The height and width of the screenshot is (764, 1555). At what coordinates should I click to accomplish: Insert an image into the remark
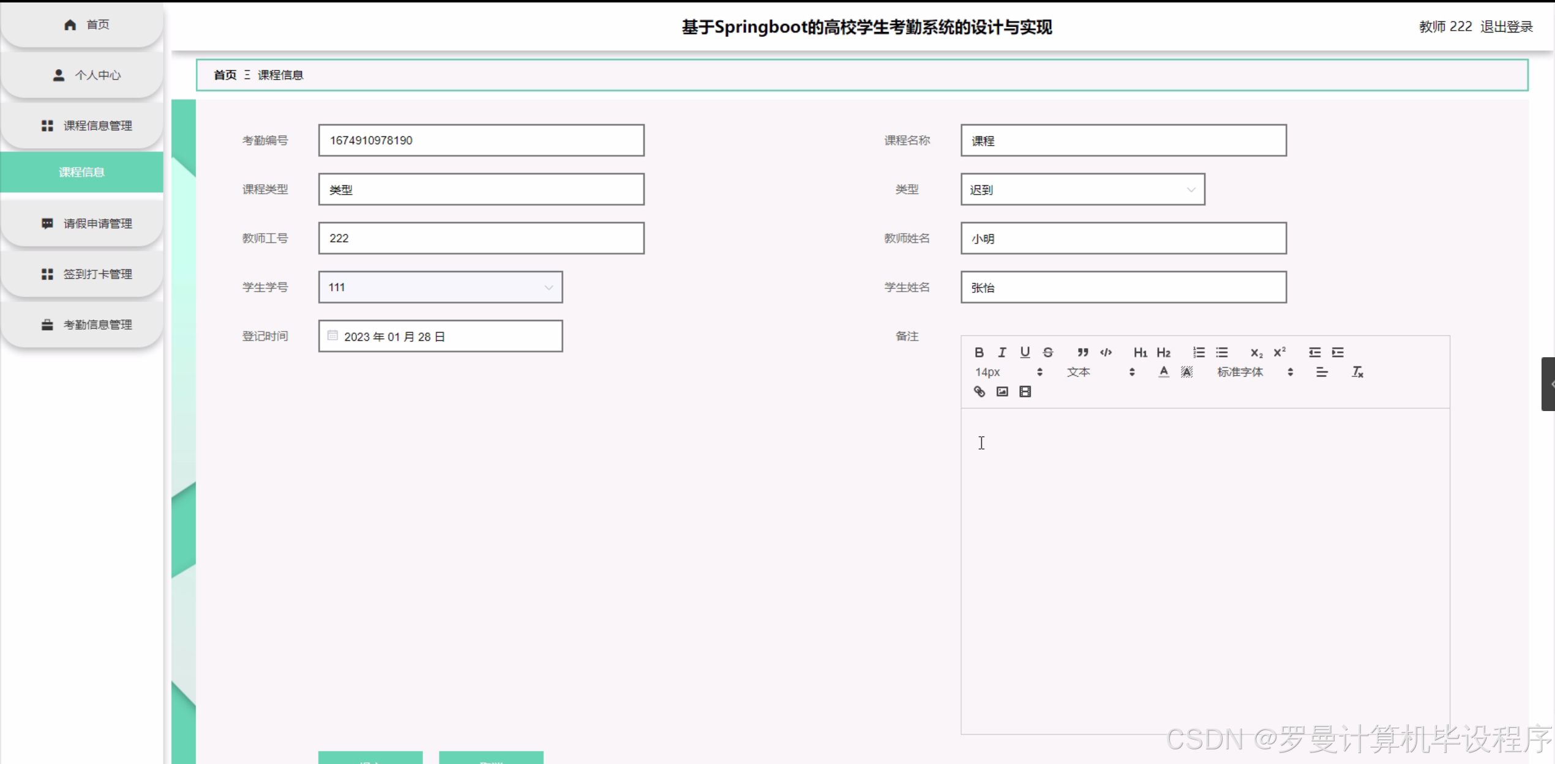[1002, 391]
